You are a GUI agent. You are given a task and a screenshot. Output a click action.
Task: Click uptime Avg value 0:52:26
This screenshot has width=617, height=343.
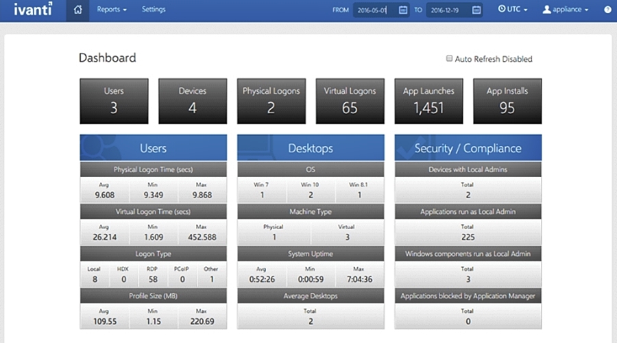coord(262,279)
